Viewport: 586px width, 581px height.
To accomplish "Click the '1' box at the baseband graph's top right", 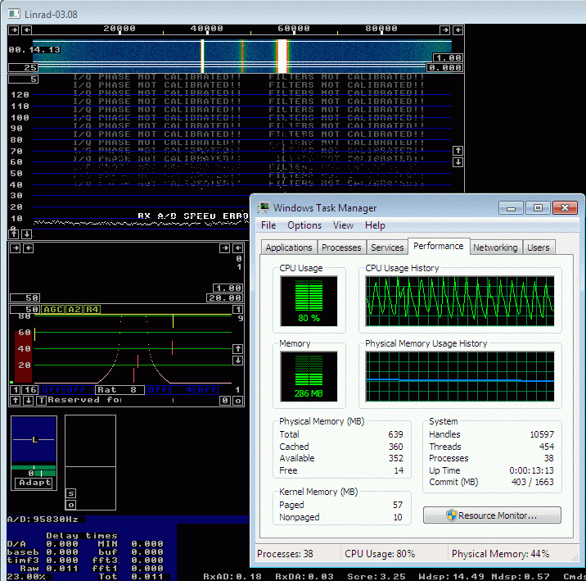I will pyautogui.click(x=237, y=310).
